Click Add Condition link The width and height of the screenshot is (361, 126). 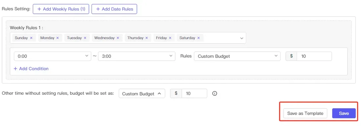31,68
